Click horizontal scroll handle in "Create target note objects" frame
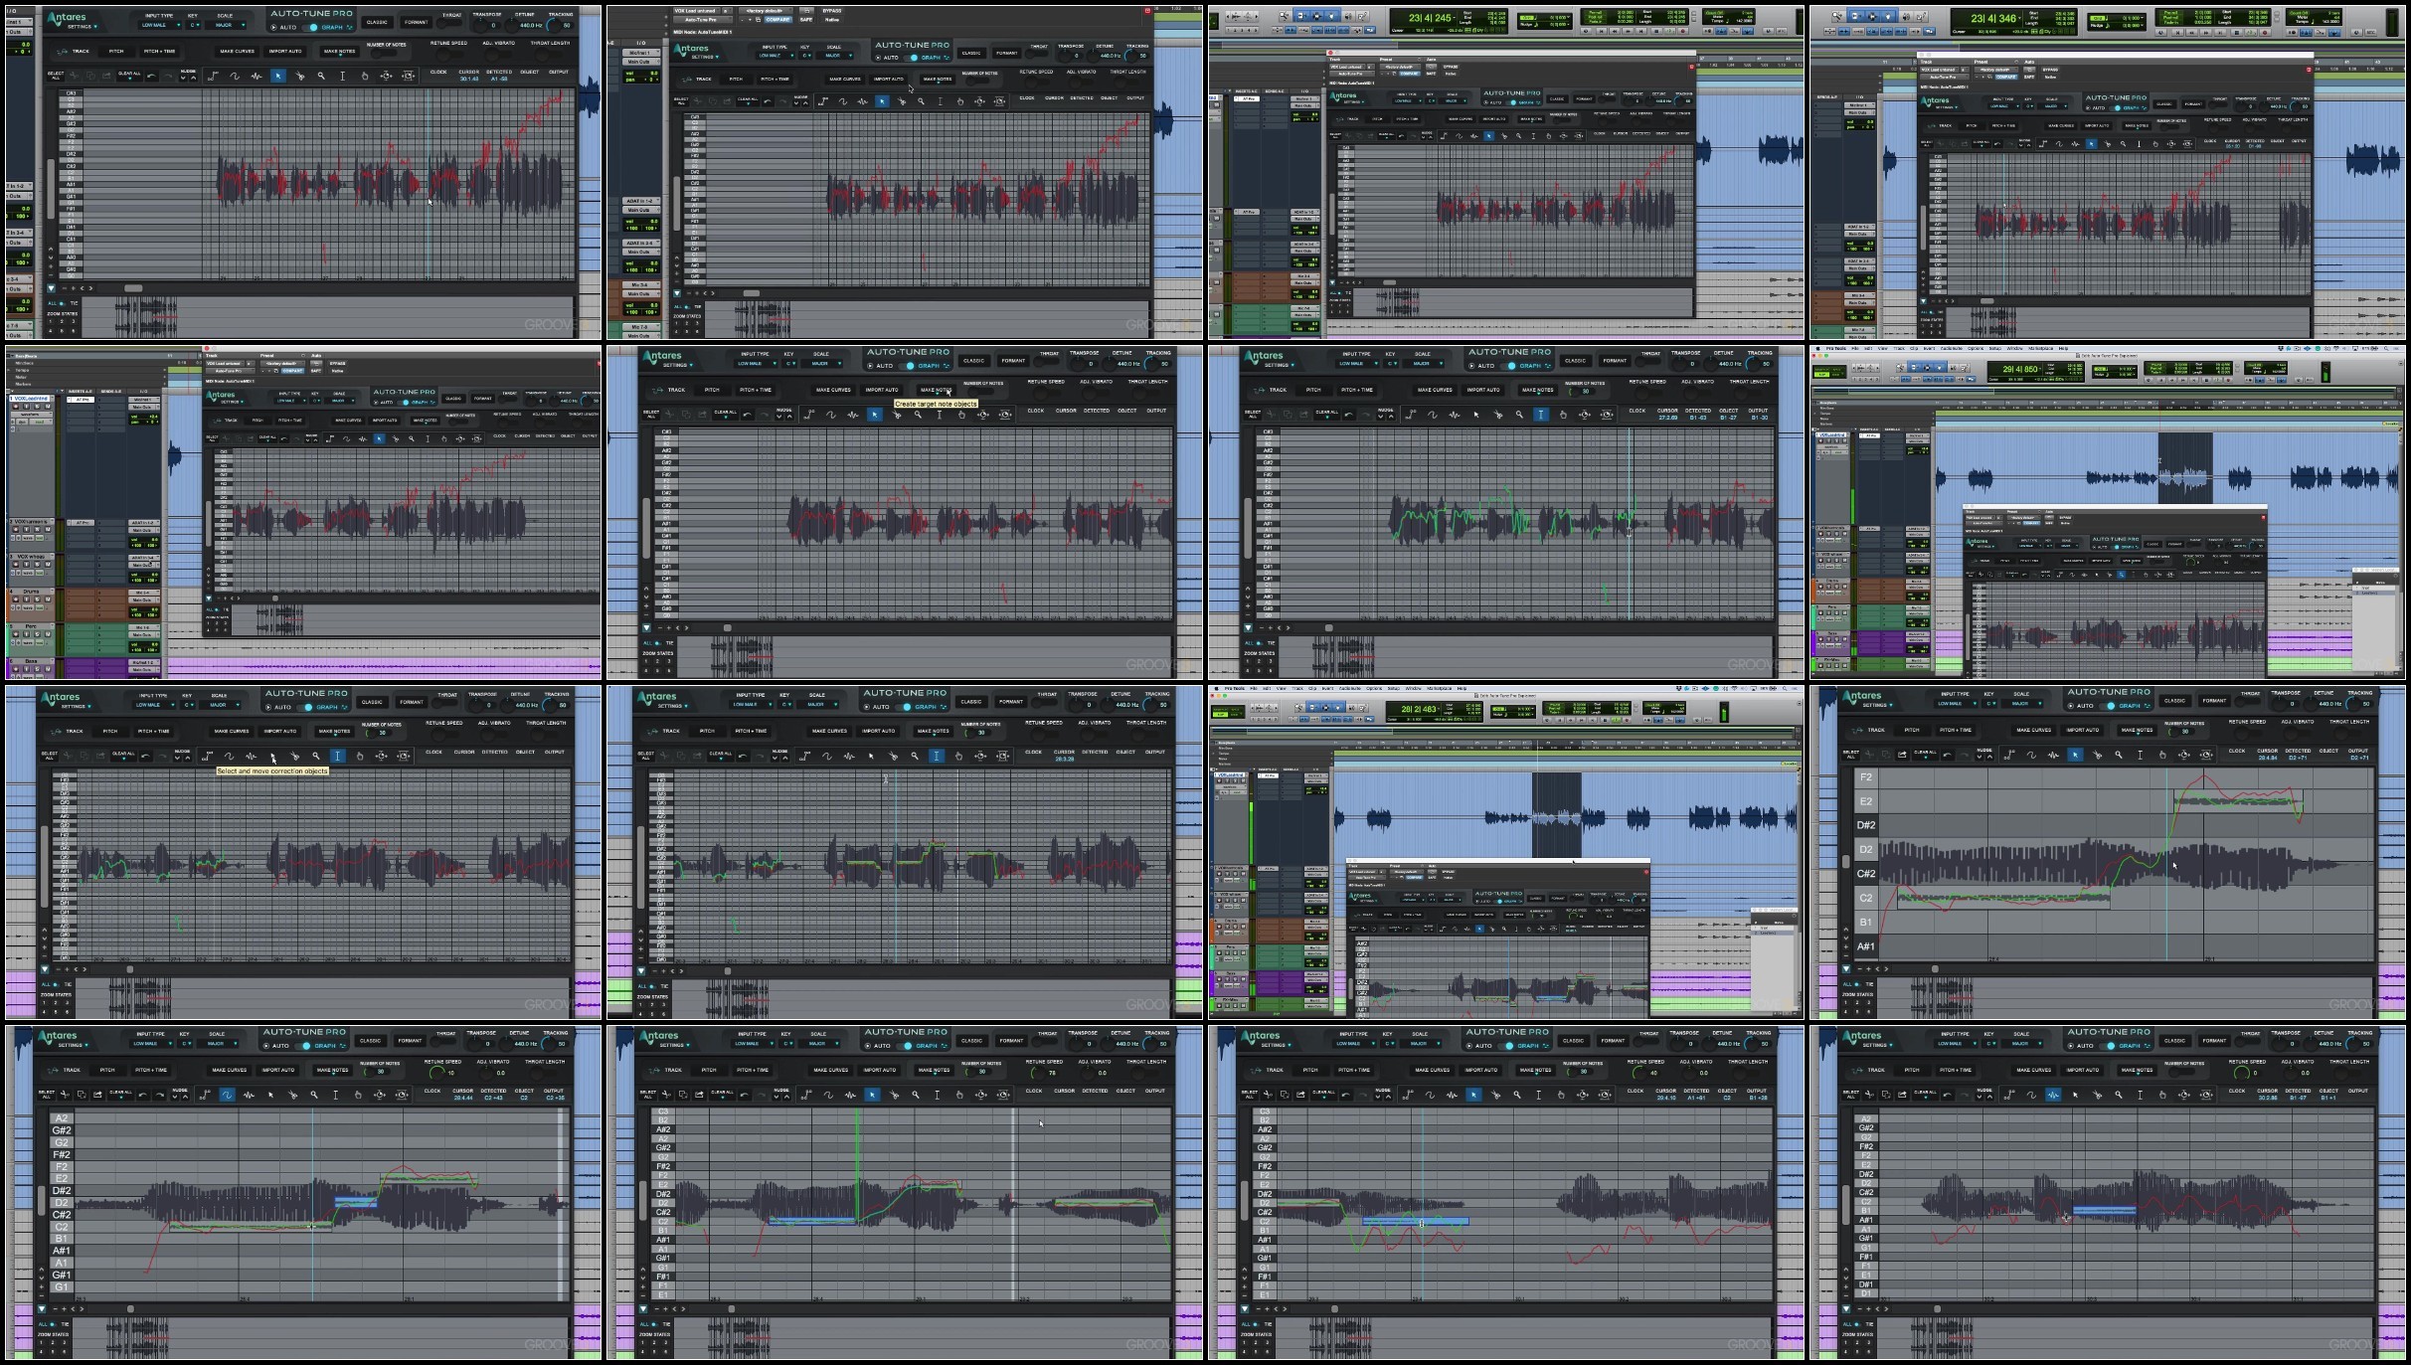 (x=727, y=627)
